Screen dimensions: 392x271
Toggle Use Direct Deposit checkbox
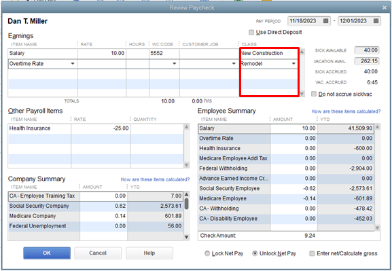pyautogui.click(x=251, y=32)
